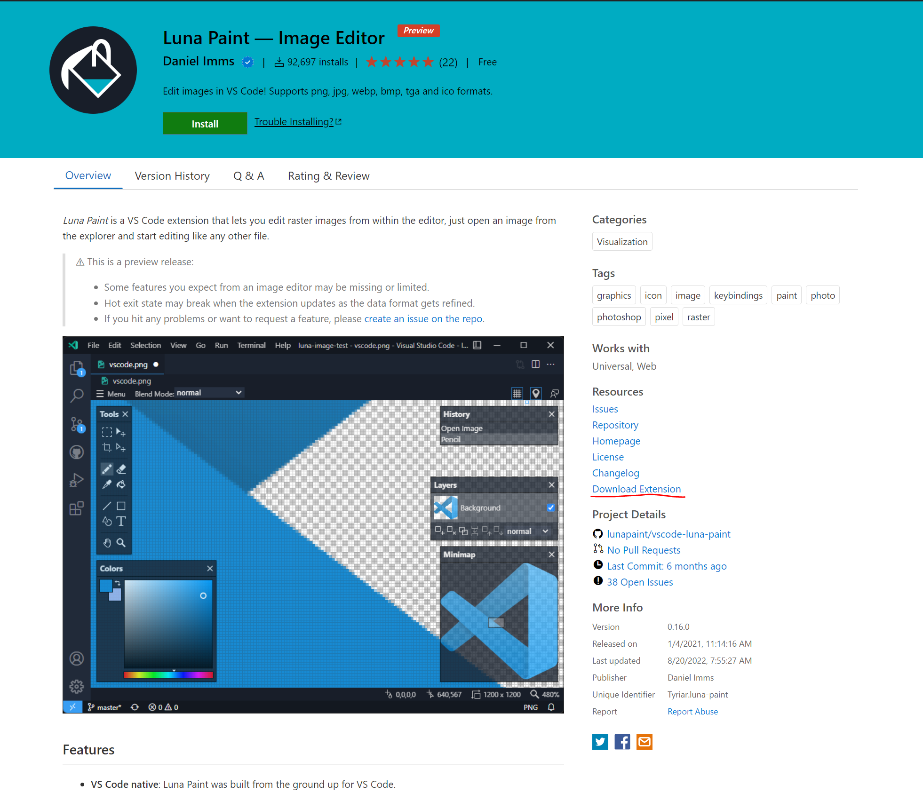Toggle Background layer visibility checkbox
The image size is (923, 793).
click(551, 508)
